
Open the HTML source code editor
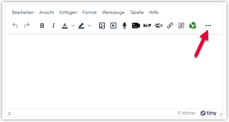(159, 26)
